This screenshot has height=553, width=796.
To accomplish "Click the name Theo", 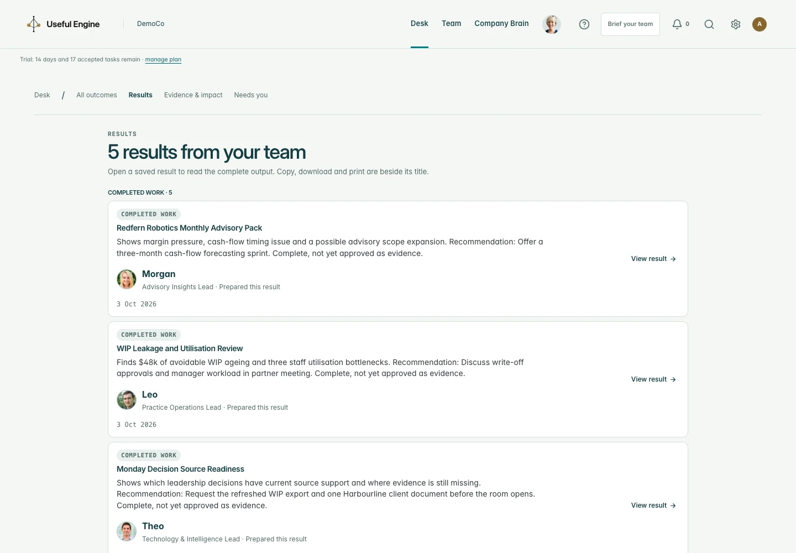I will pyautogui.click(x=153, y=526).
